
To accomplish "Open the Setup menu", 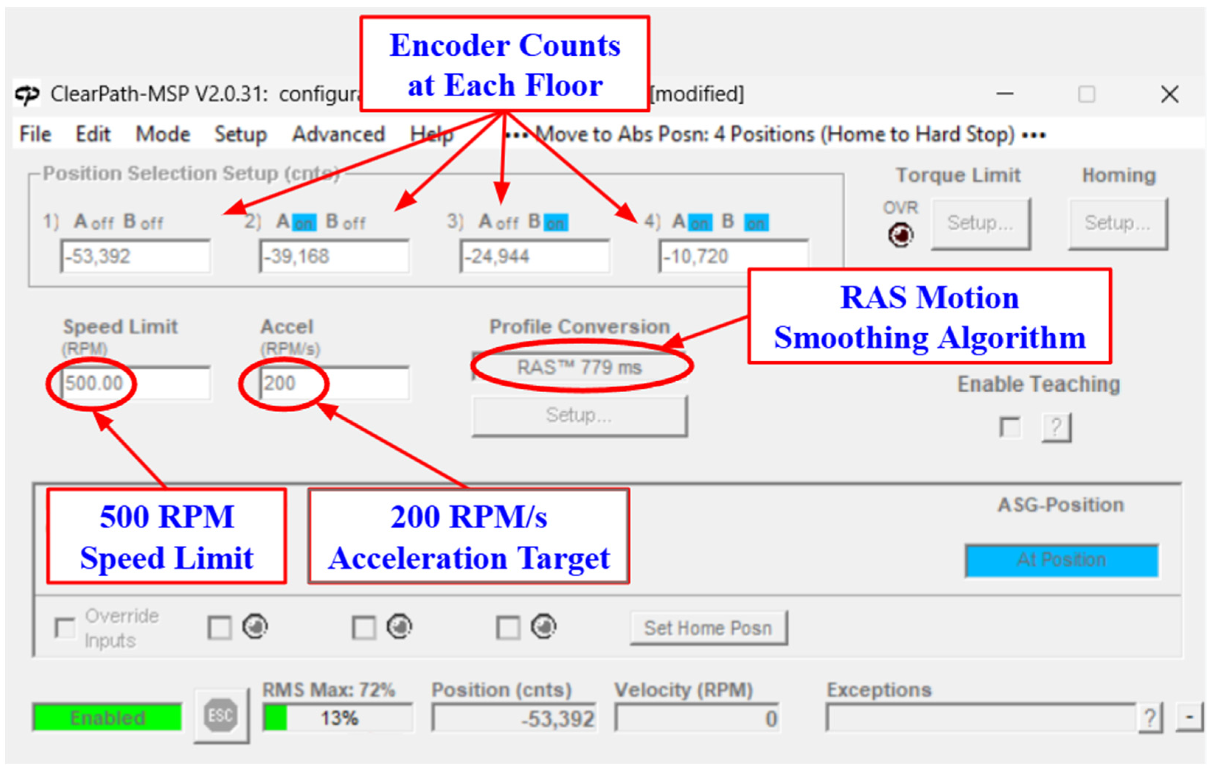I will click(x=240, y=134).
